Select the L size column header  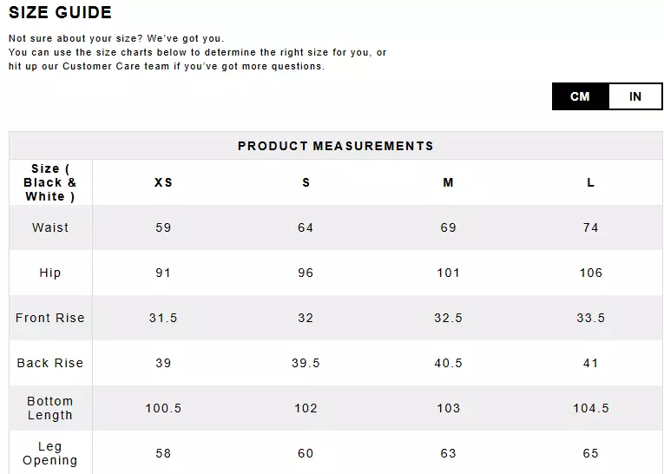pyautogui.click(x=590, y=182)
